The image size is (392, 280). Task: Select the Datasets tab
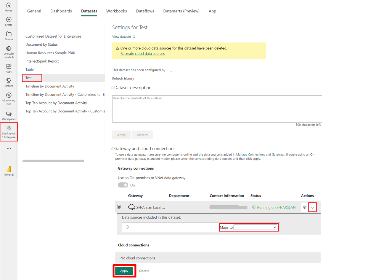[89, 11]
